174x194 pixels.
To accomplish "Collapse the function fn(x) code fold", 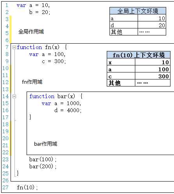I will coord(14,47).
